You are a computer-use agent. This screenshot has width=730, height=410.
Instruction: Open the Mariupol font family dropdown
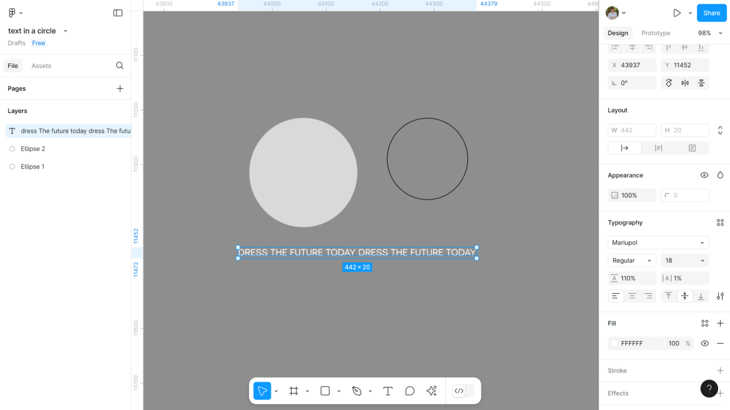658,242
